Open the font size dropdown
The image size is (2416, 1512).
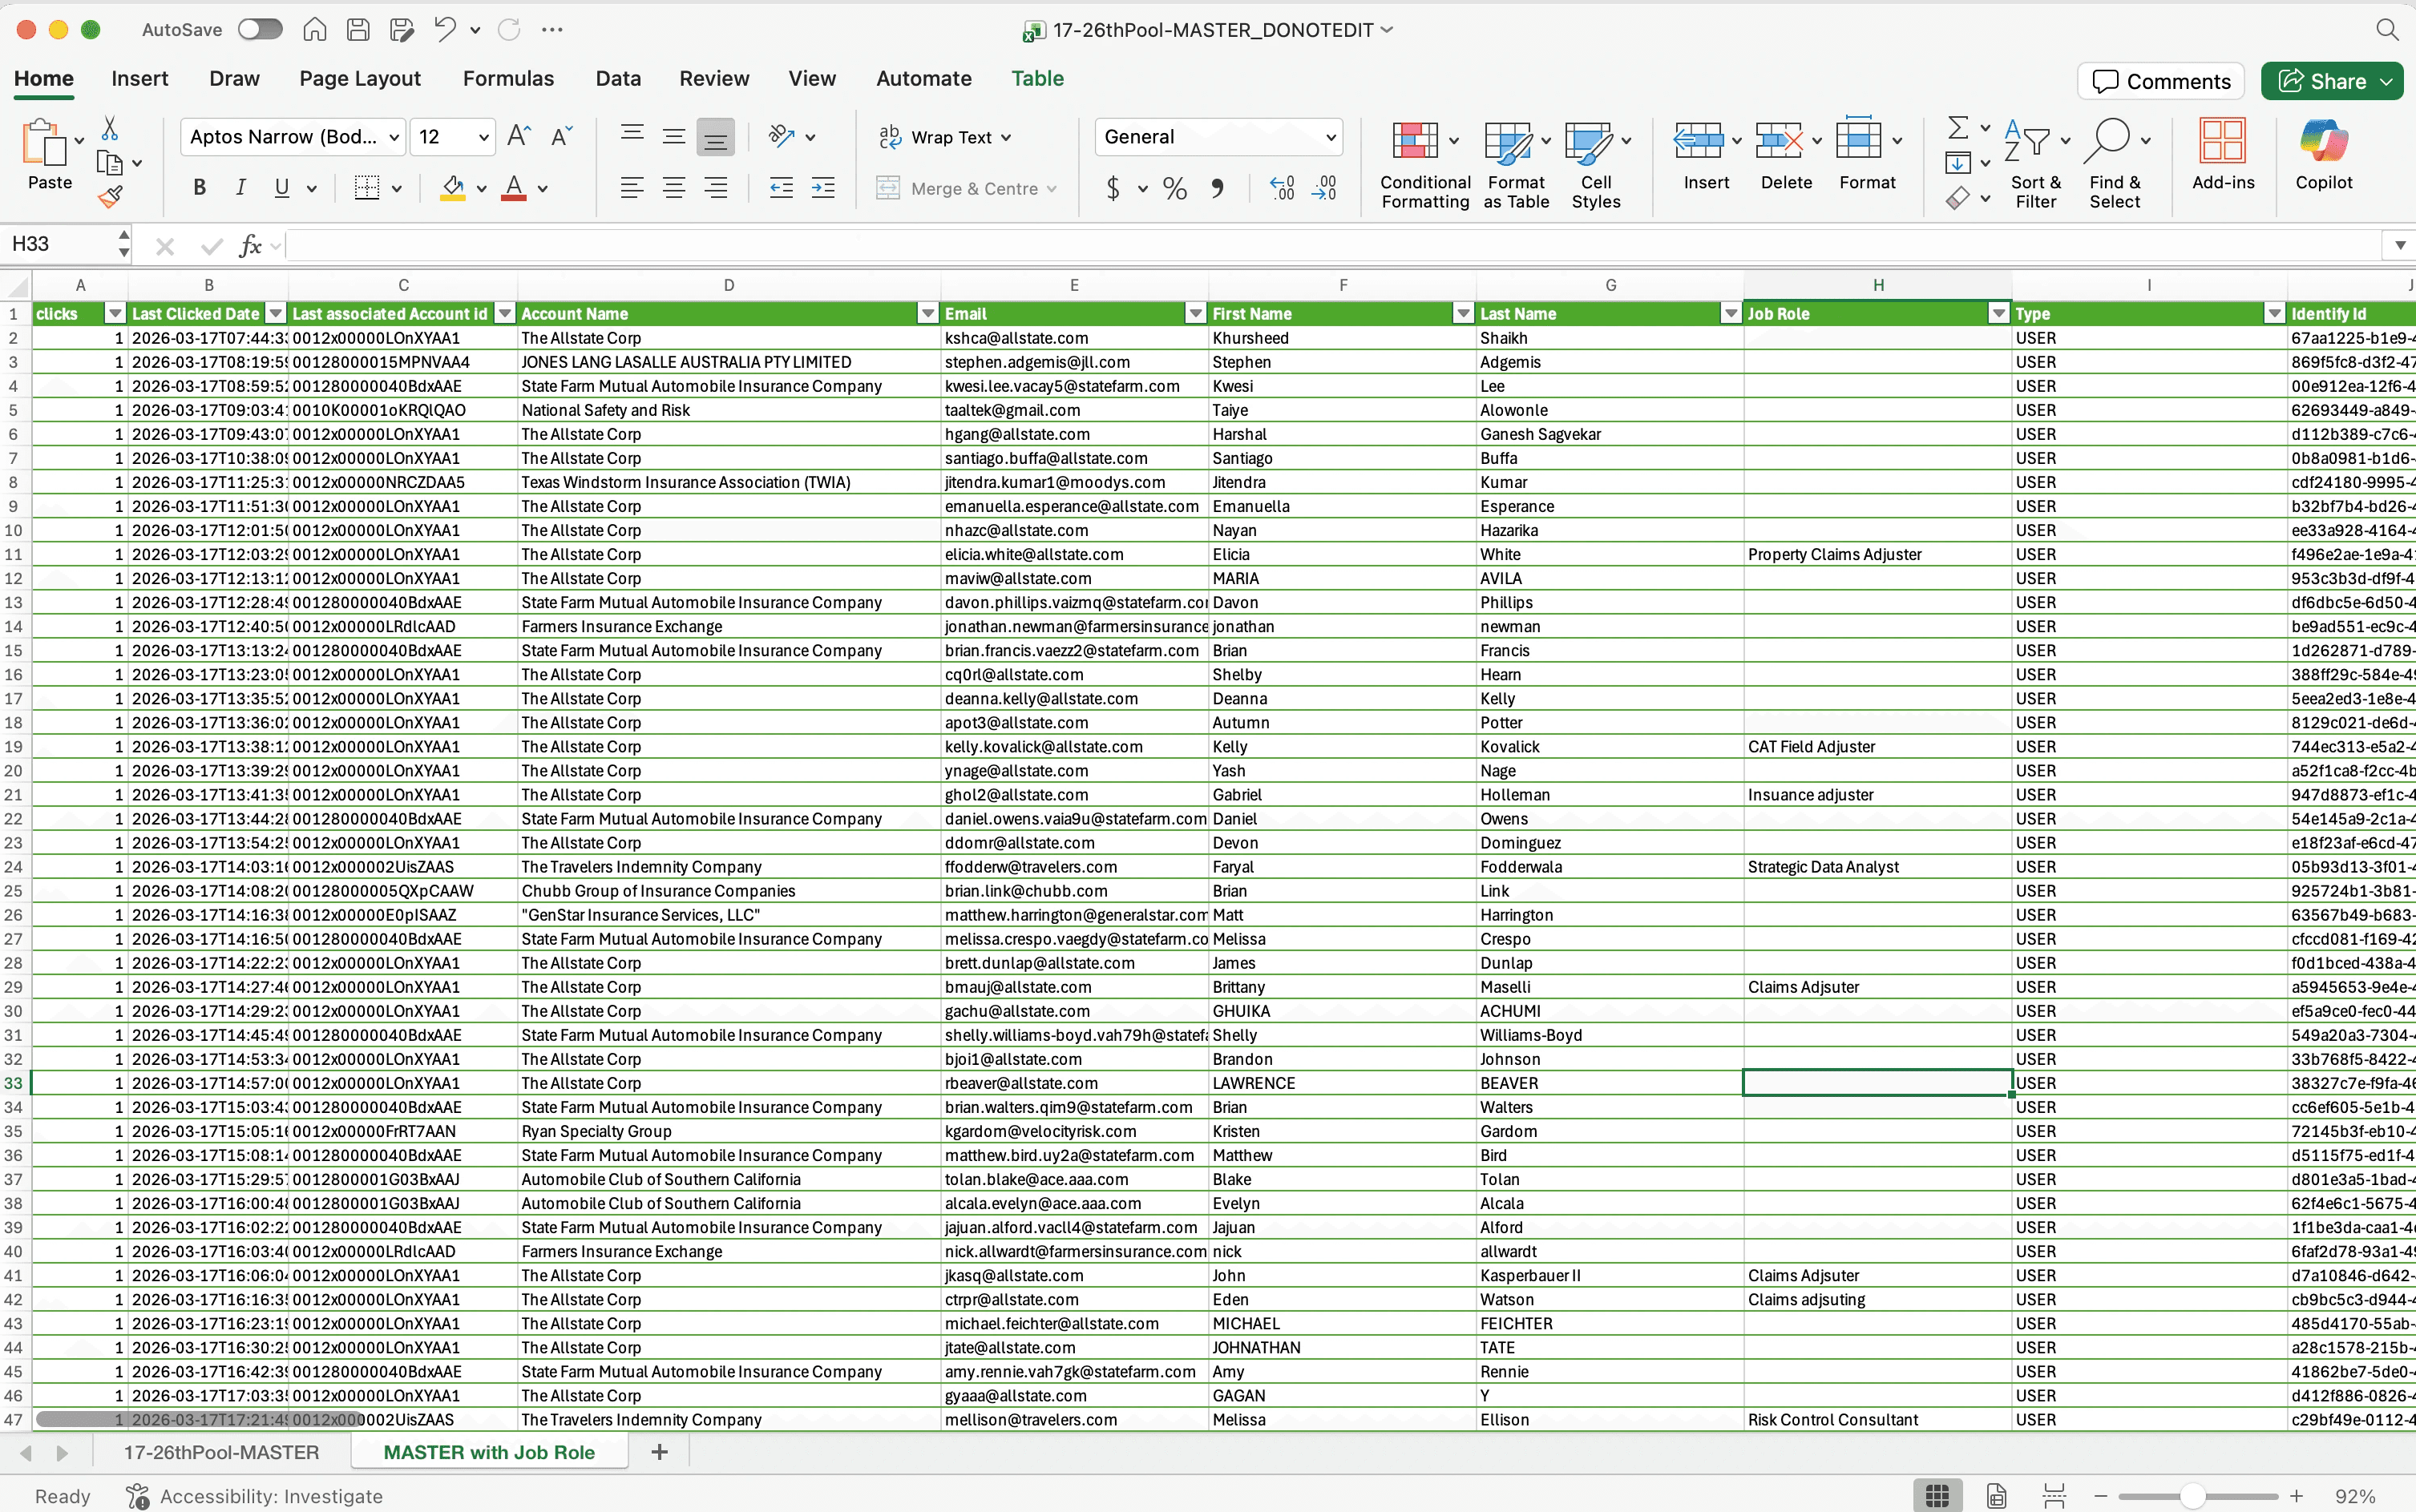pos(483,137)
